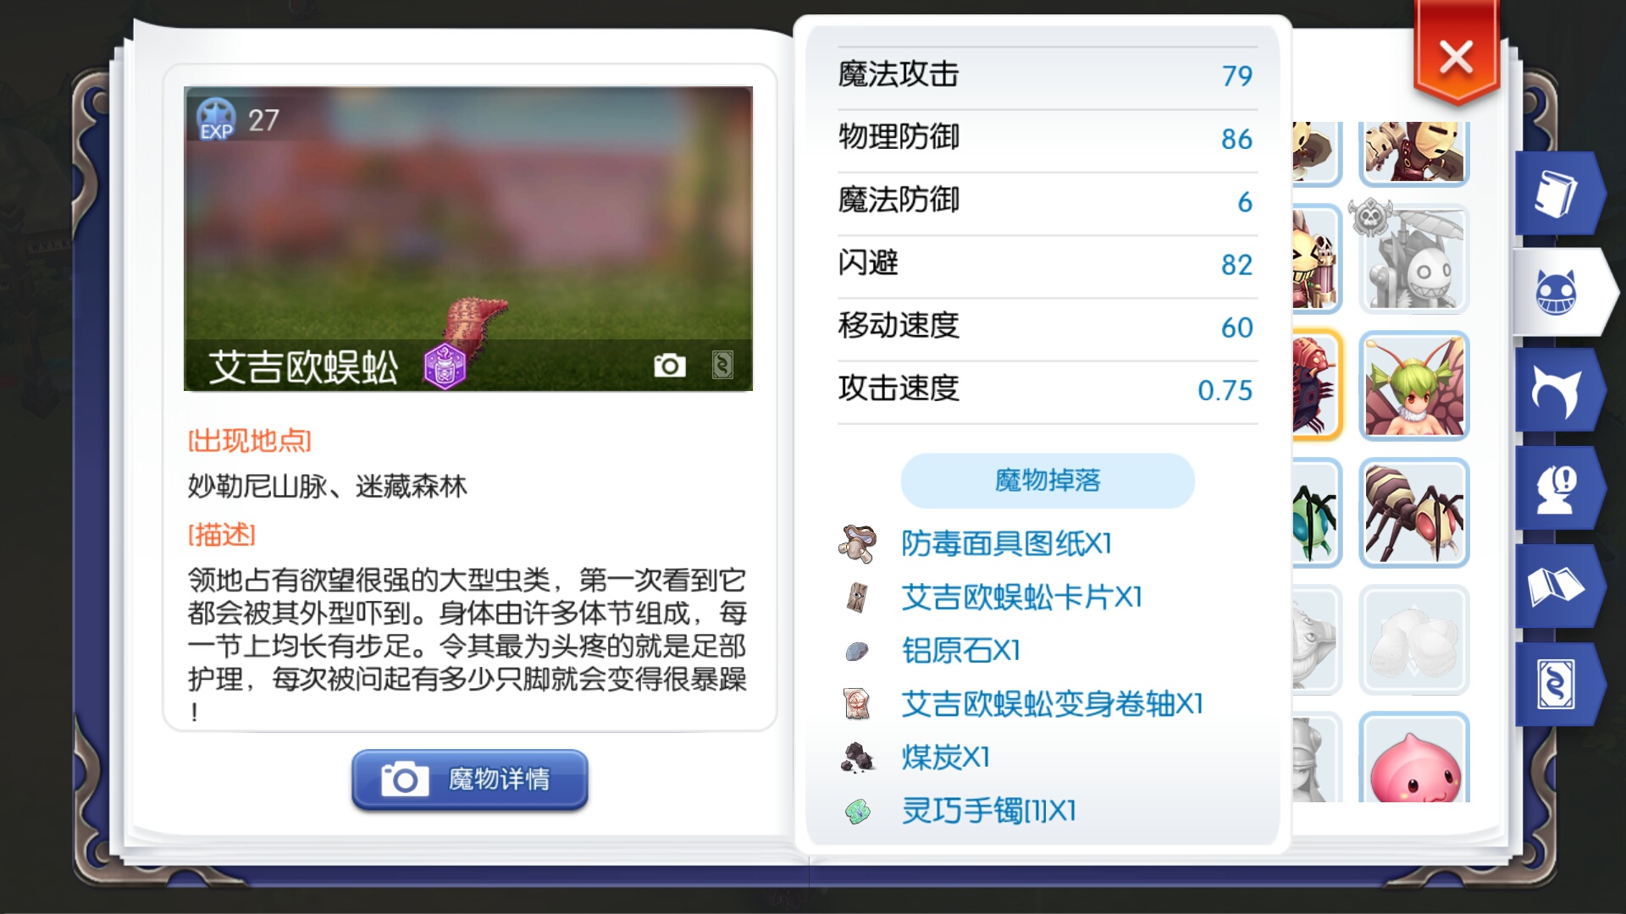The height and width of the screenshot is (914, 1626).
Task: Click the 魔法攻击 stat row
Action: point(1048,76)
